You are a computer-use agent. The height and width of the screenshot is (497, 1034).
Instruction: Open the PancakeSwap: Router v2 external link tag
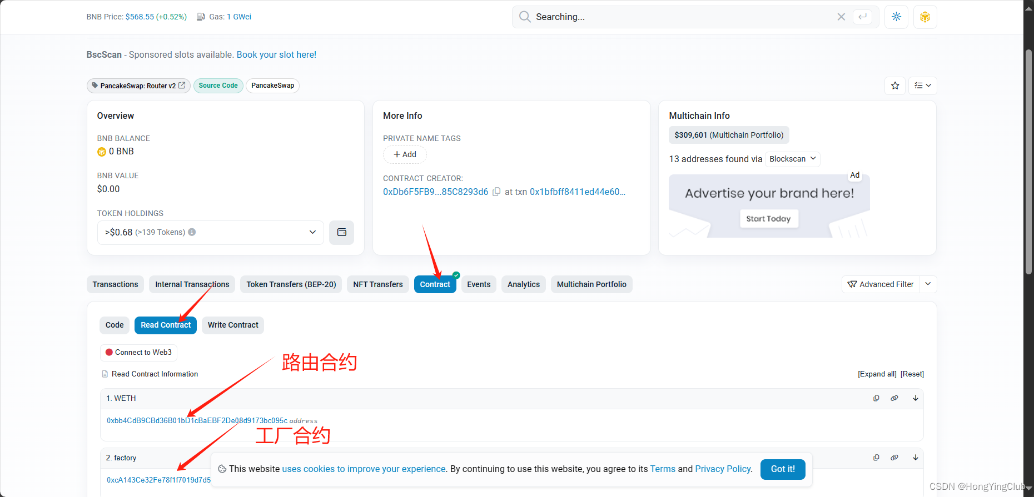tap(138, 86)
